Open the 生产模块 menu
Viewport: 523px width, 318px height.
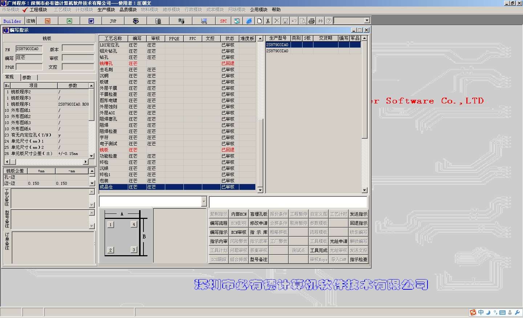tap(106, 10)
